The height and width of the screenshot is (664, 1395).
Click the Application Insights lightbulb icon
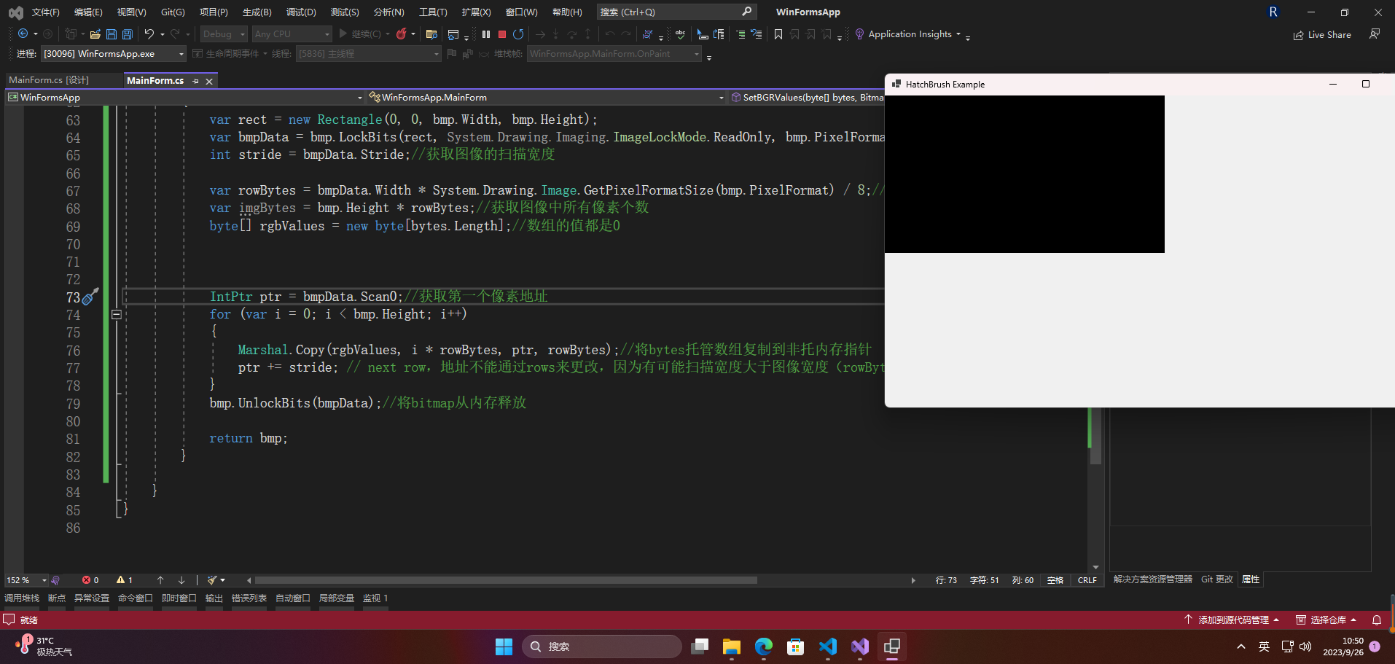click(x=859, y=34)
